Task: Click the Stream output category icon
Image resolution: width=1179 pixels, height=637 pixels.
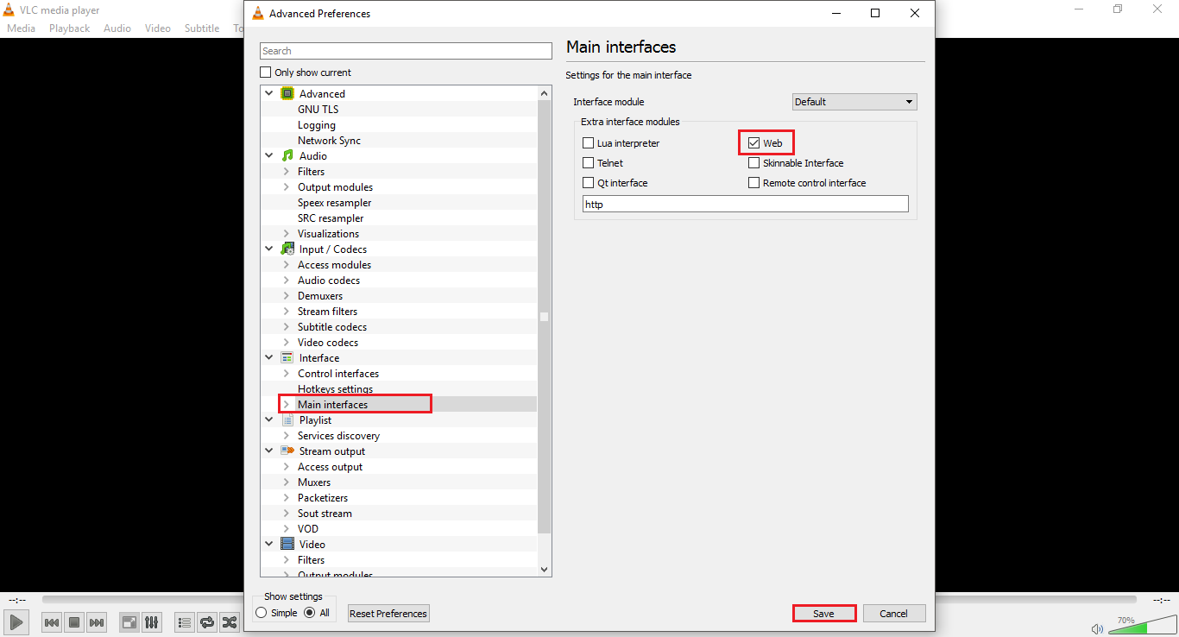Action: coord(287,451)
